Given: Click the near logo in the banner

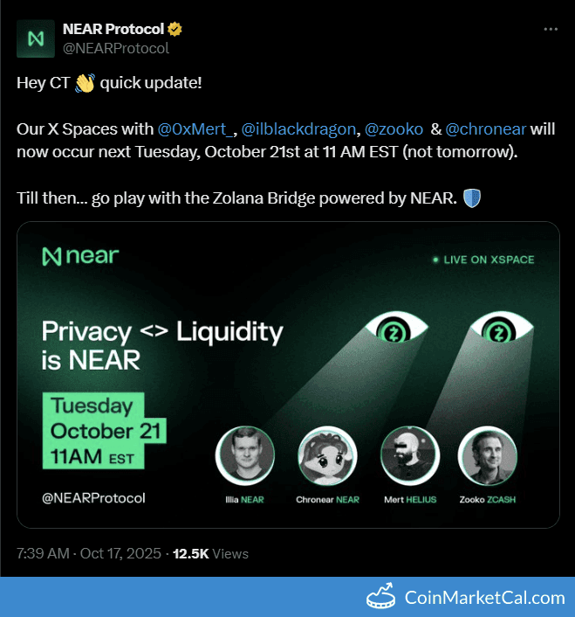Looking at the screenshot, I should tap(80, 257).
